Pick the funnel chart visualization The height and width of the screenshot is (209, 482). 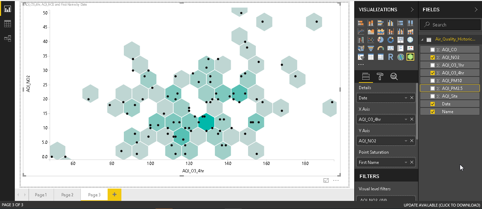370,48
